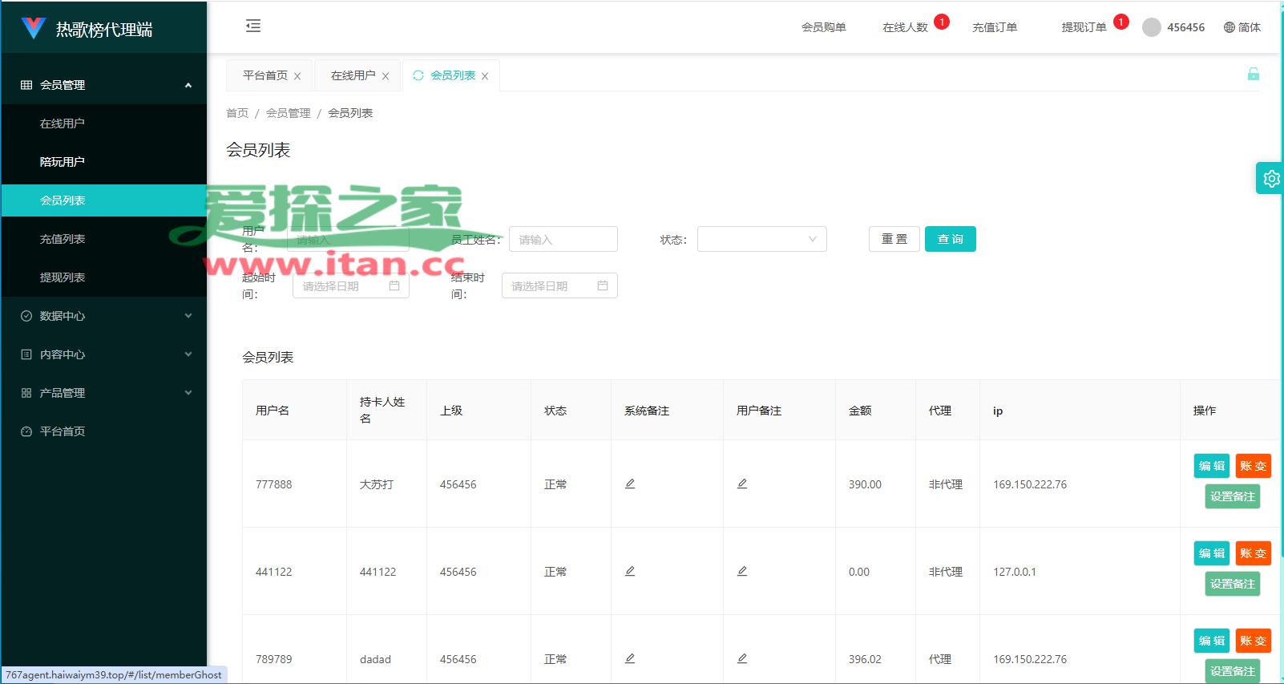Image resolution: width=1284 pixels, height=684 pixels.
Task: Open the 状态 dropdown
Action: click(761, 239)
